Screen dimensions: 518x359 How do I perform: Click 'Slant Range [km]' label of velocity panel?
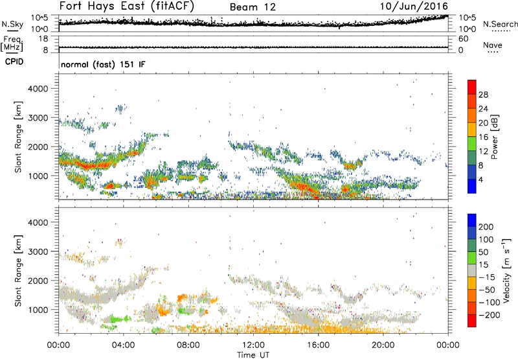[18, 270]
